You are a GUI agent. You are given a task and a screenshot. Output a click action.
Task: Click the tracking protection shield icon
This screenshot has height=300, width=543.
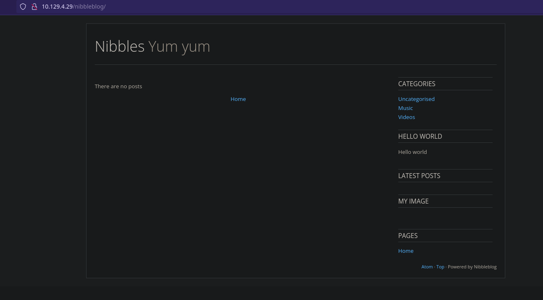pos(23,7)
